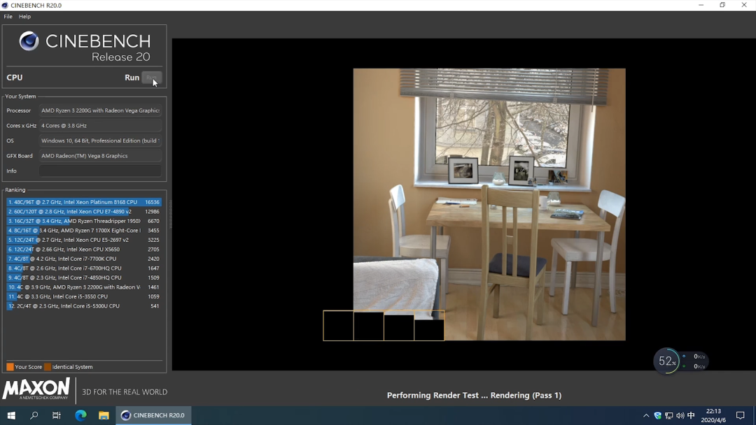Image resolution: width=756 pixels, height=425 pixels.
Task: Click the score 16536 in ranking
Action: tap(152, 202)
